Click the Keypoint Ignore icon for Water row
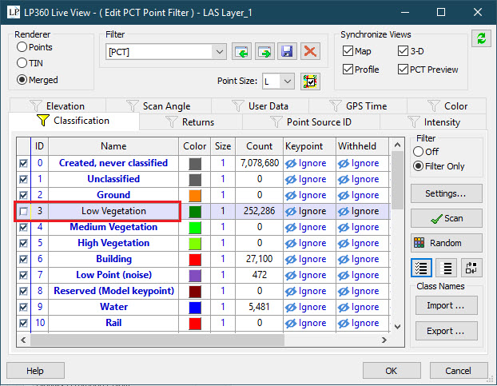 (x=290, y=308)
